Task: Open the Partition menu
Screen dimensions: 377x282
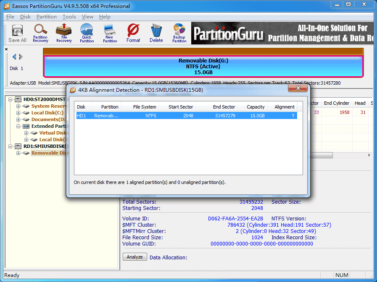Action: [47, 17]
